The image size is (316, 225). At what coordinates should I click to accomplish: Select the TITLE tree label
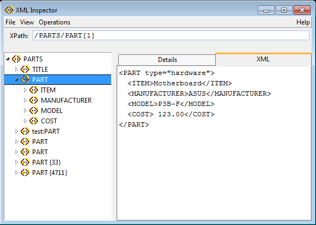[40, 70]
